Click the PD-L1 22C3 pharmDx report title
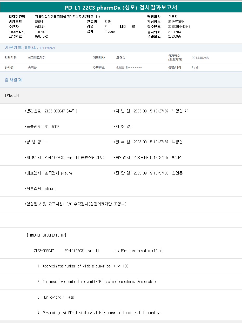This screenshot has width=242, height=323. (x=121, y=8)
